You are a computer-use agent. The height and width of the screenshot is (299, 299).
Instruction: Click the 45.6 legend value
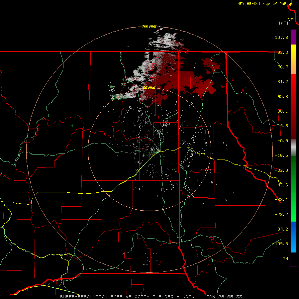point(283,96)
